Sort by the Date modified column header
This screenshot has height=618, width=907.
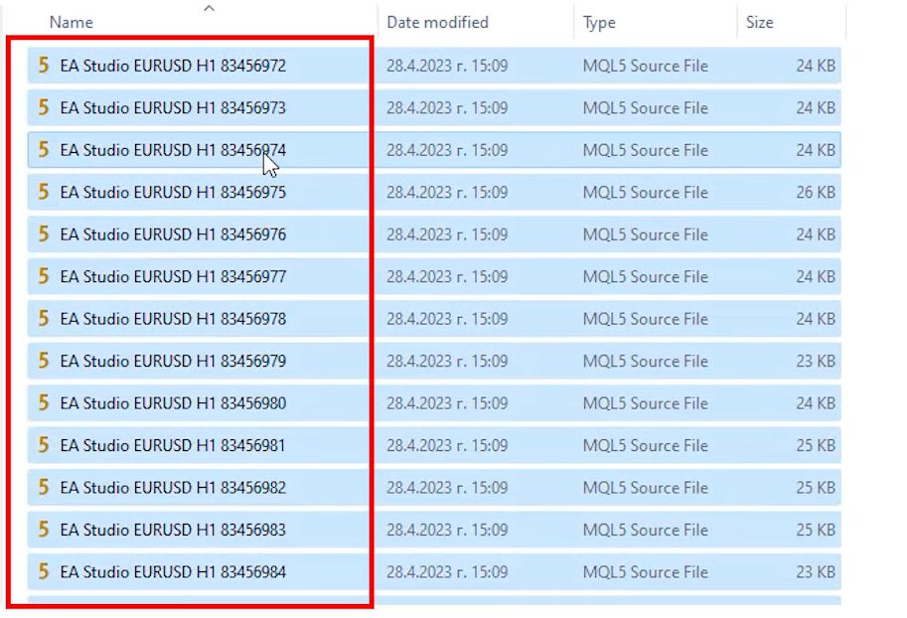437,22
